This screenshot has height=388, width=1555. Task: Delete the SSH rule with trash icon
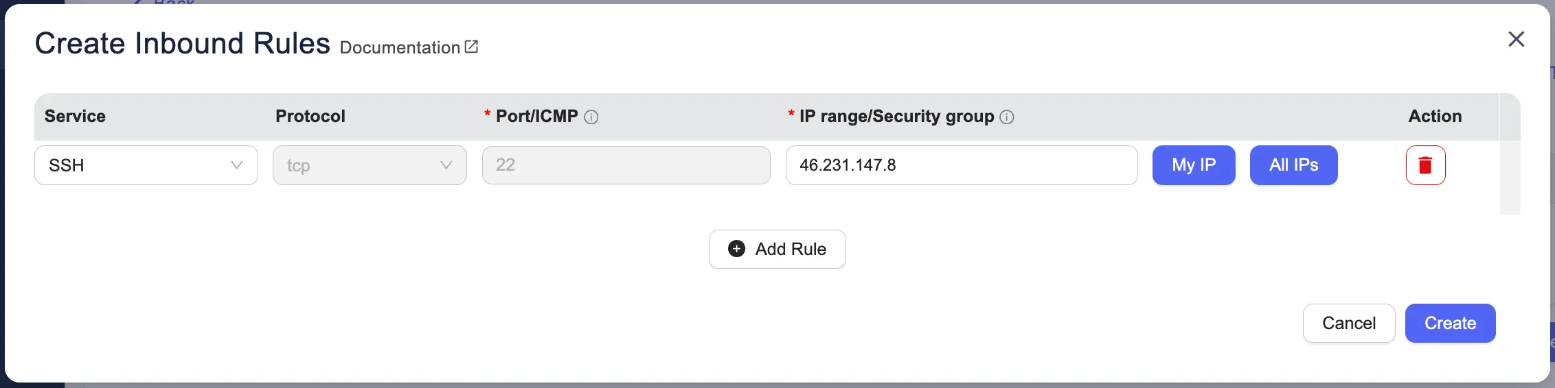[x=1425, y=165]
